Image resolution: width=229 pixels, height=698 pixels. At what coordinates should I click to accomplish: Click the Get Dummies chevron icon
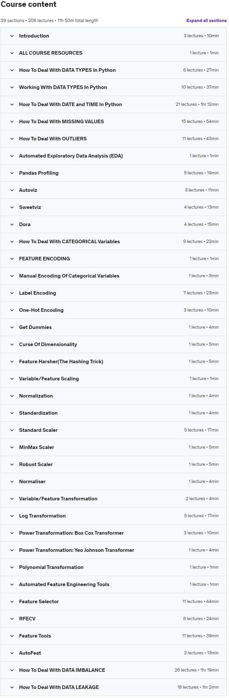coord(12,327)
